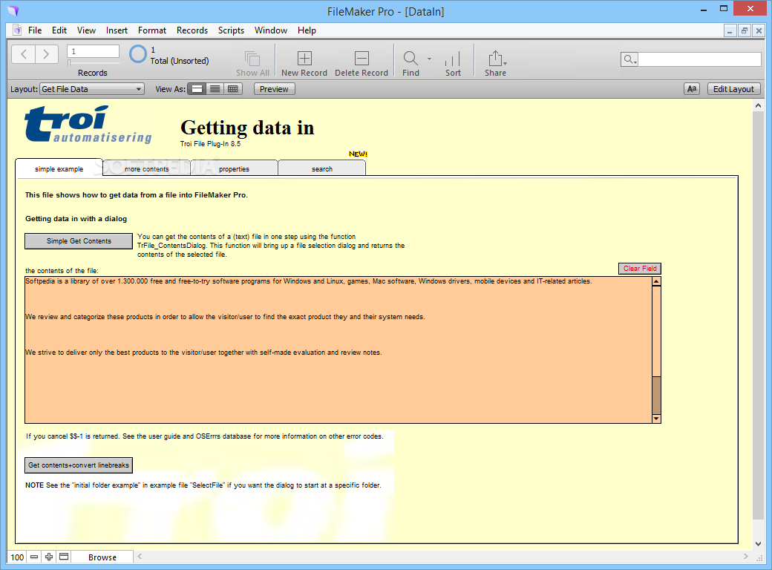Open the Edit menu
The height and width of the screenshot is (570, 772).
pyautogui.click(x=59, y=30)
